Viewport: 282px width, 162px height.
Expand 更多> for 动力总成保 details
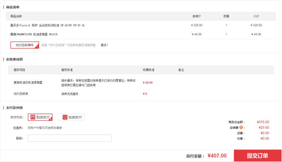[104, 45]
